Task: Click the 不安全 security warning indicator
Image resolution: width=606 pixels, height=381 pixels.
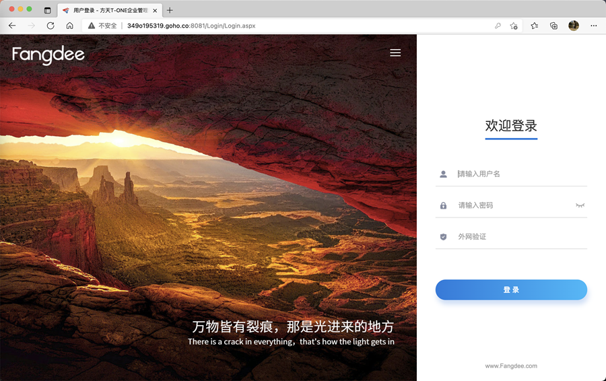Action: click(x=102, y=26)
